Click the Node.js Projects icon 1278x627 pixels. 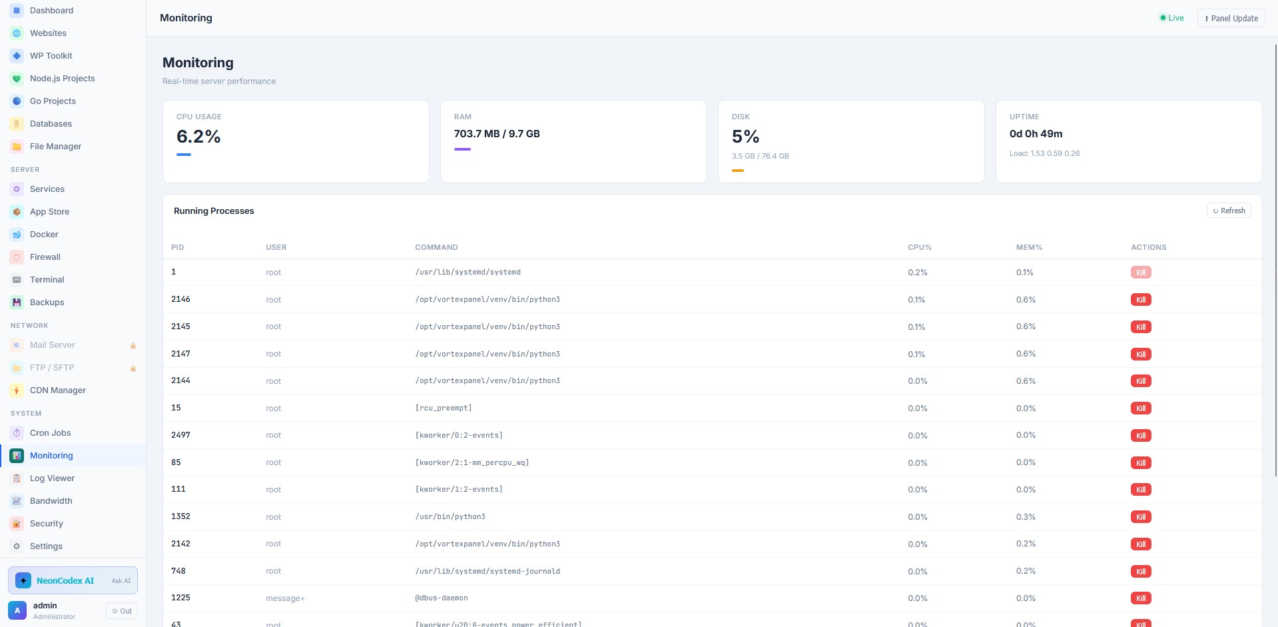click(x=17, y=79)
